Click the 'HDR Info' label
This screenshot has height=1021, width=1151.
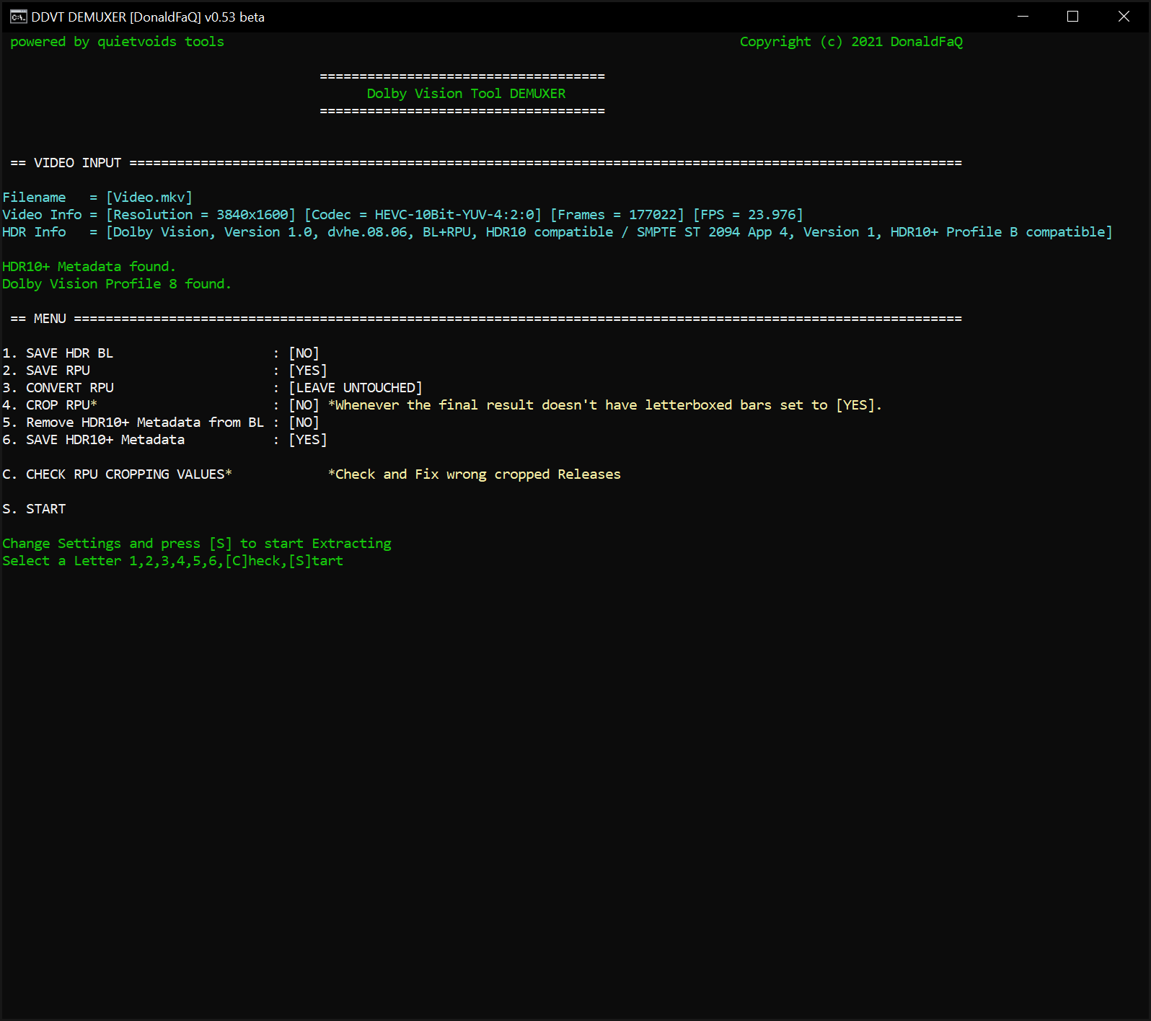[x=34, y=232]
